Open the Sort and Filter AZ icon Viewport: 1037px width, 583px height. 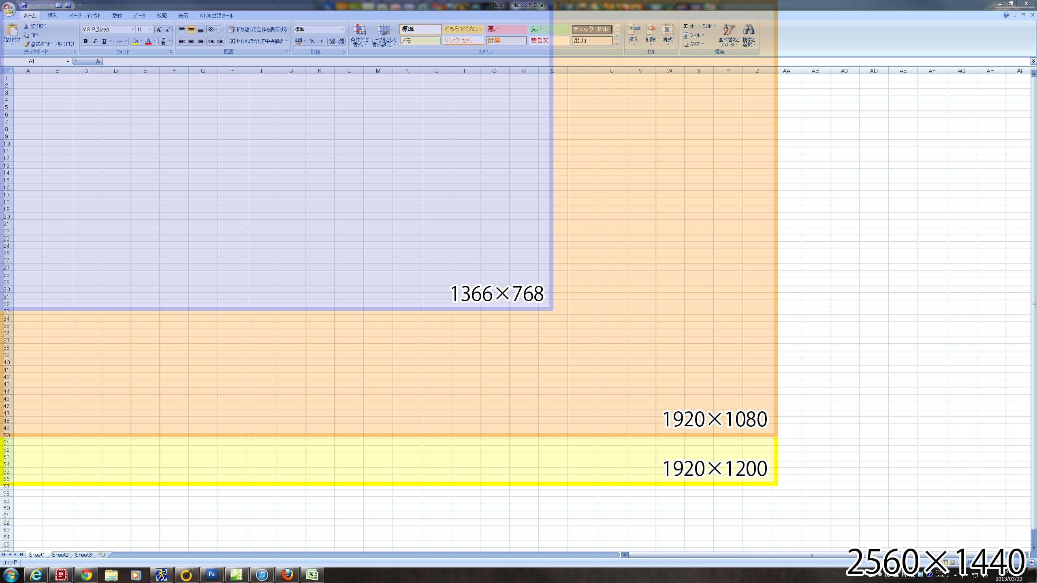(x=729, y=30)
